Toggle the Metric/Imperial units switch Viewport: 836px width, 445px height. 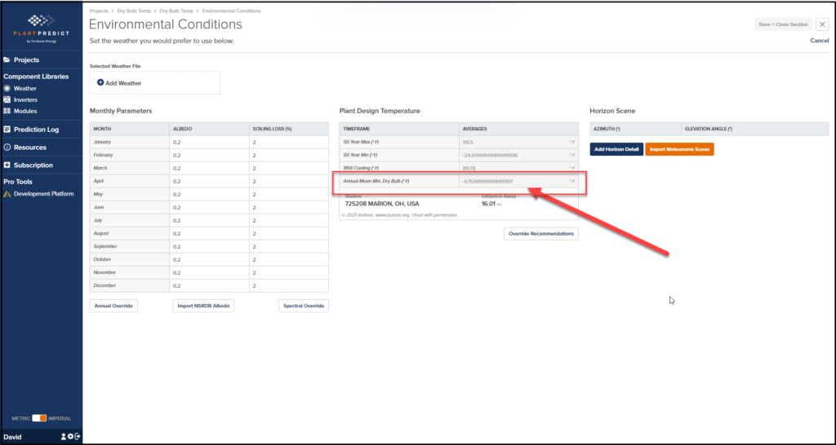[39, 418]
